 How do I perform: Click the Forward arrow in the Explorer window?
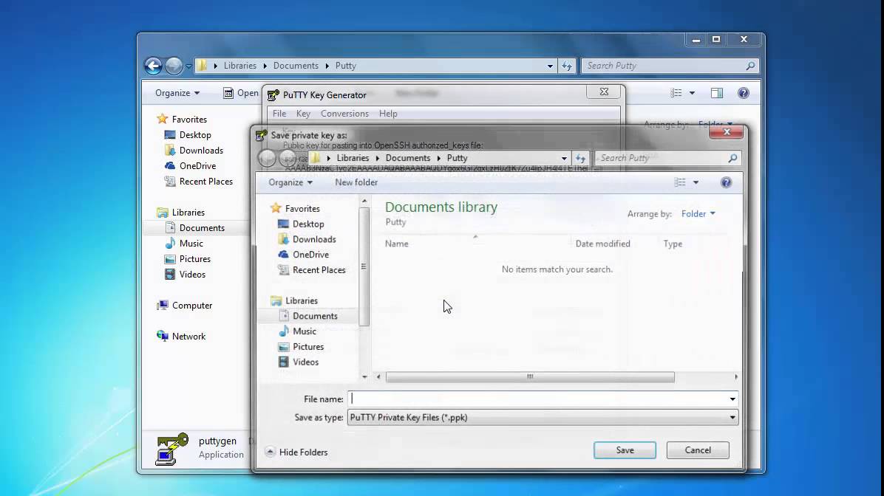tap(174, 66)
